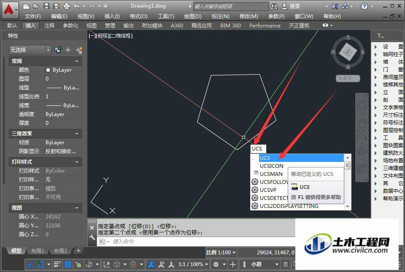The image size is (405, 272).
Task: Click the Undo arrow icon
Action: tap(77, 6)
